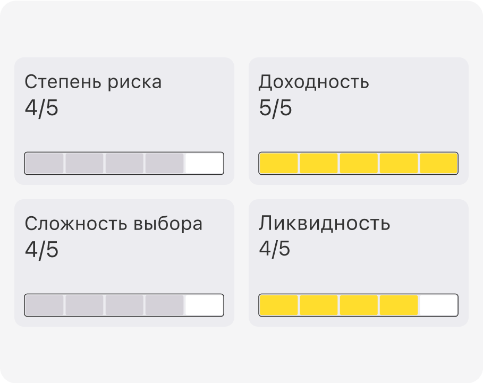The width and height of the screenshot is (483, 383).
Task: Click the Доходность title text
Action: [313, 82]
